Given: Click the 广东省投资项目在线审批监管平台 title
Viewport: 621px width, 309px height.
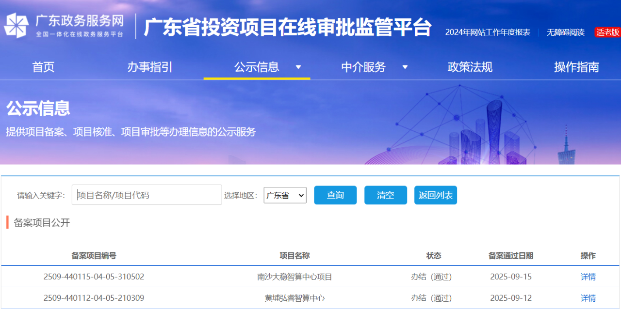Looking at the screenshot, I should 288,27.
